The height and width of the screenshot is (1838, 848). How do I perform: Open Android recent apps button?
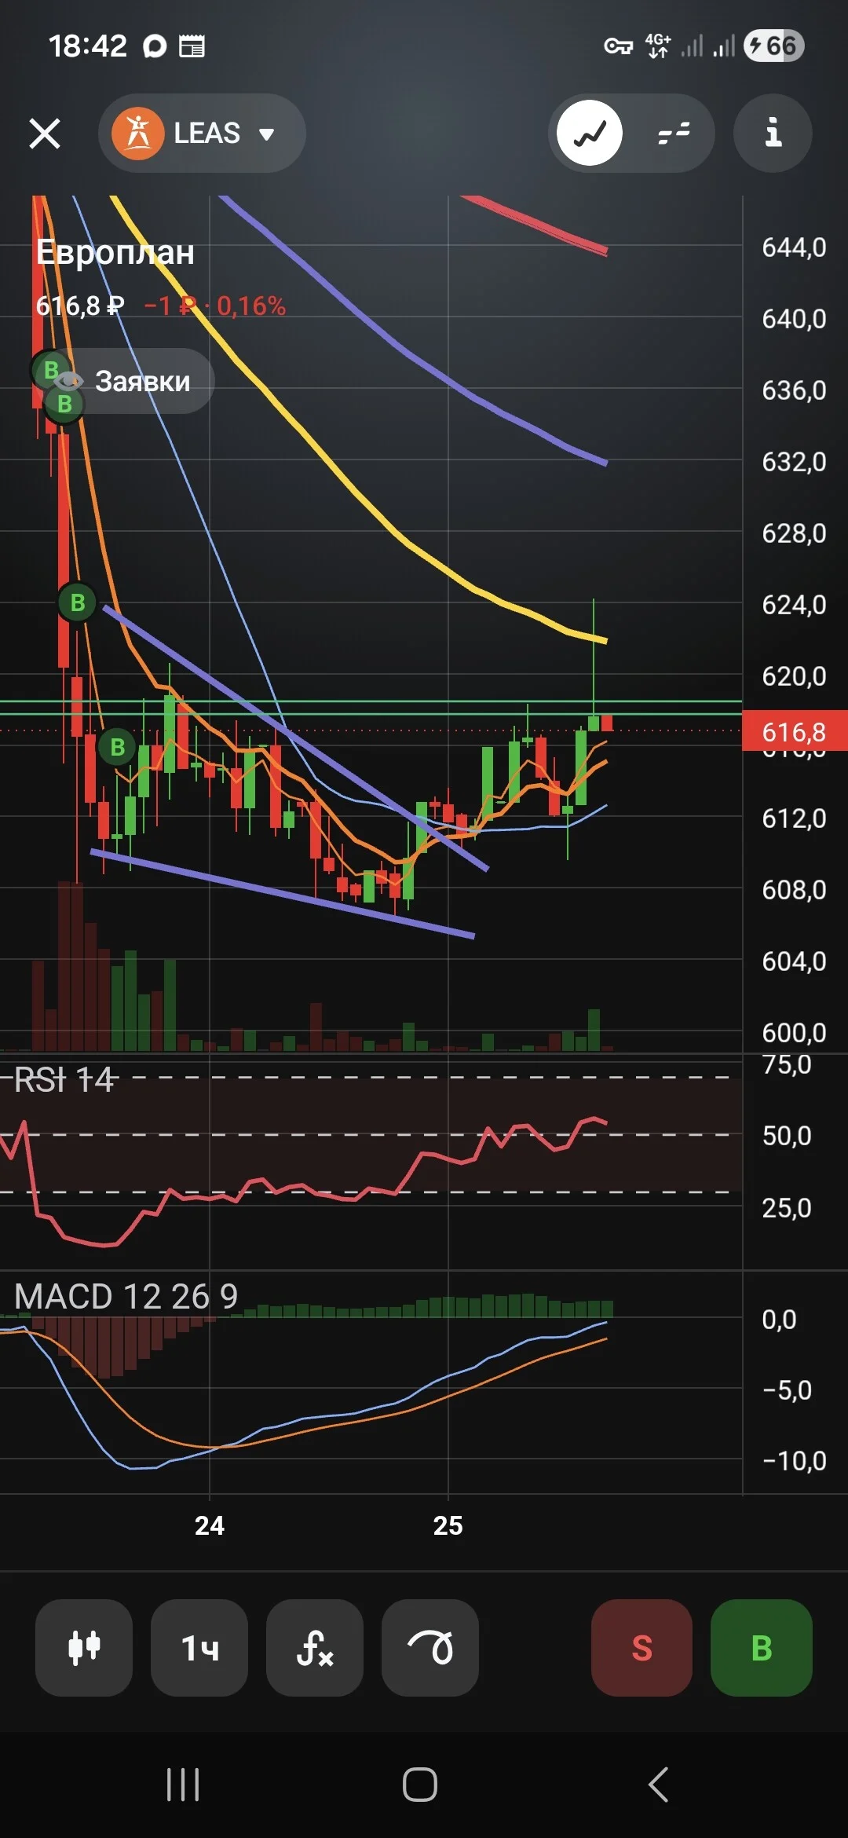tap(183, 1785)
